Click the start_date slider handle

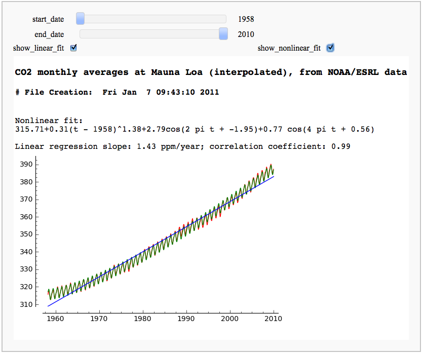click(x=80, y=19)
